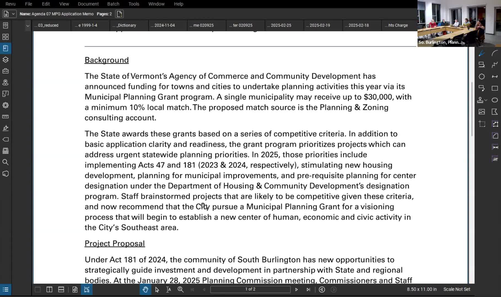Select the Flag markup tool

point(495,112)
